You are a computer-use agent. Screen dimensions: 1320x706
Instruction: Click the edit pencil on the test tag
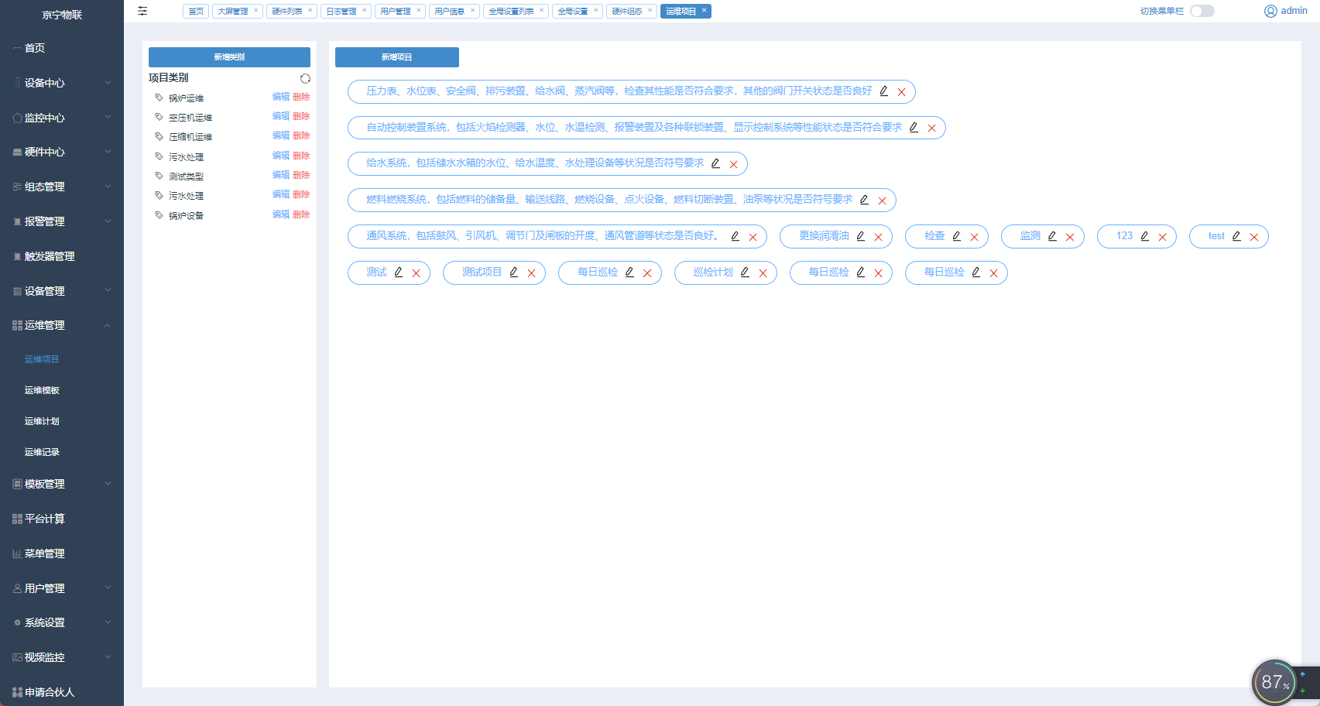click(1236, 236)
